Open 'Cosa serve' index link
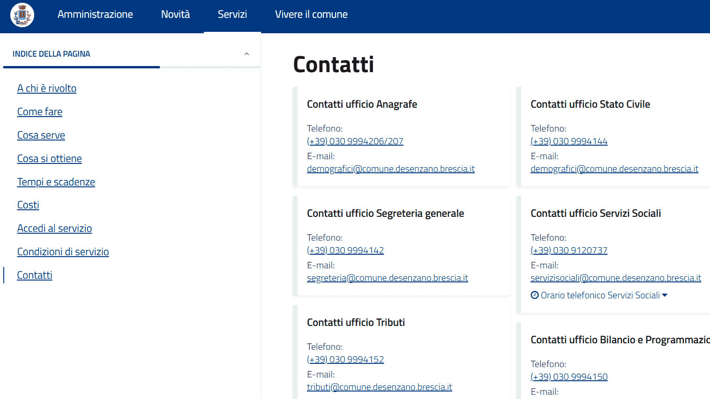The height and width of the screenshot is (399, 710). 41,135
